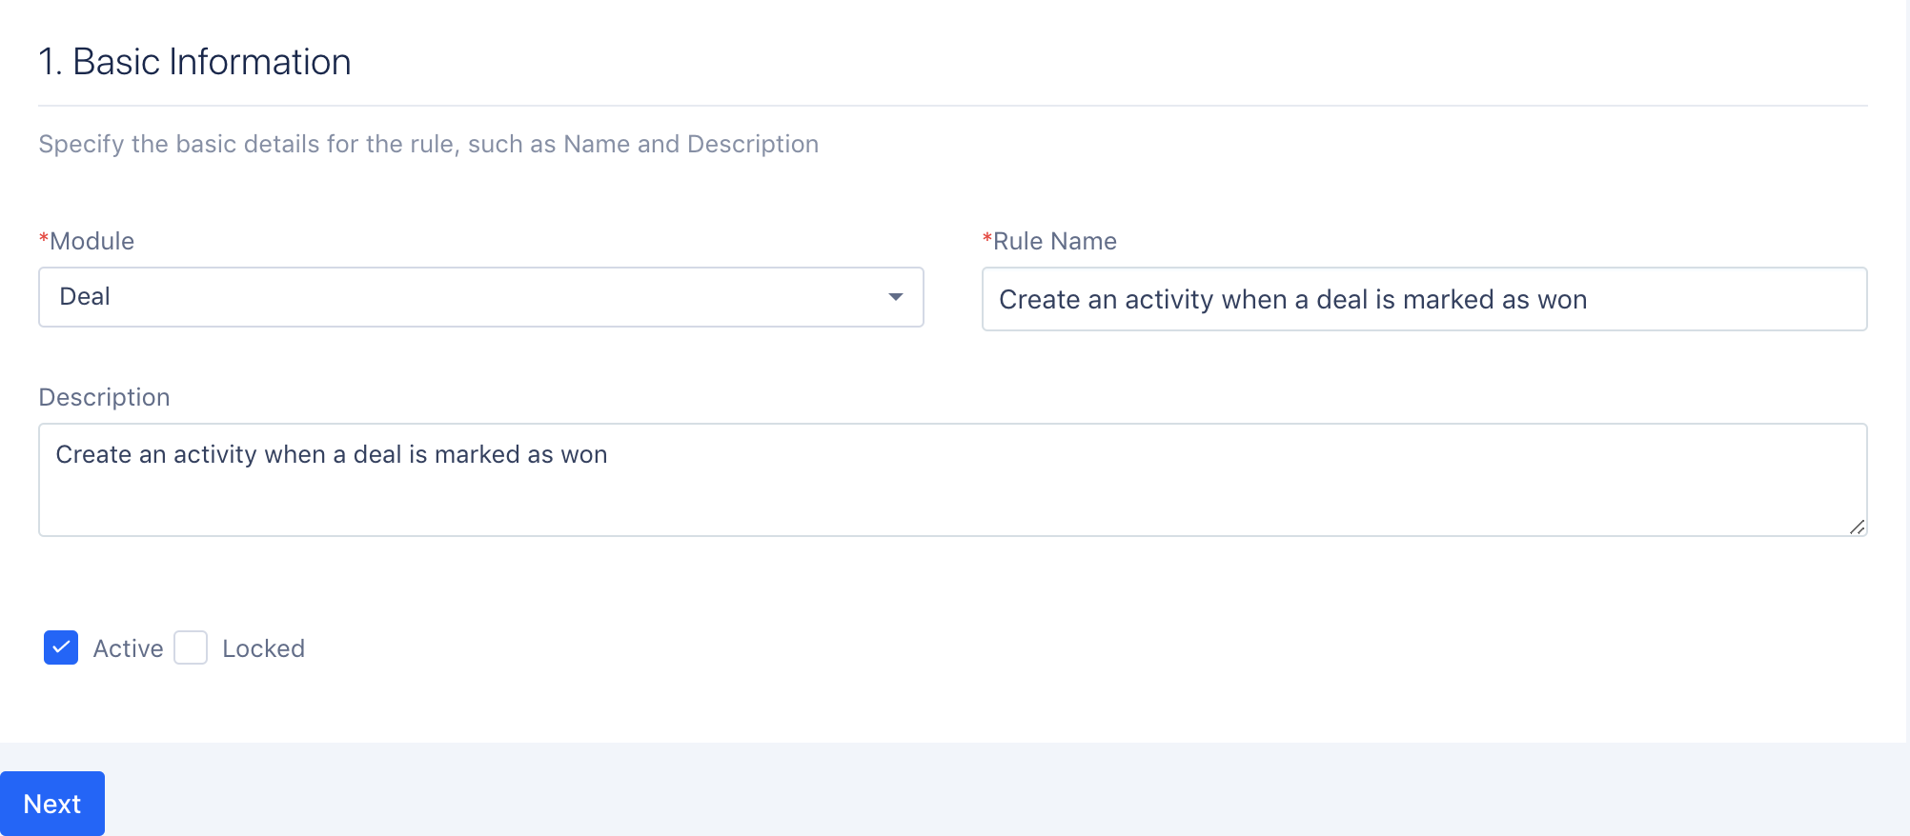Screen dimensions: 1910x836
Task: Uncheck the Active checkbox
Action: (61, 647)
